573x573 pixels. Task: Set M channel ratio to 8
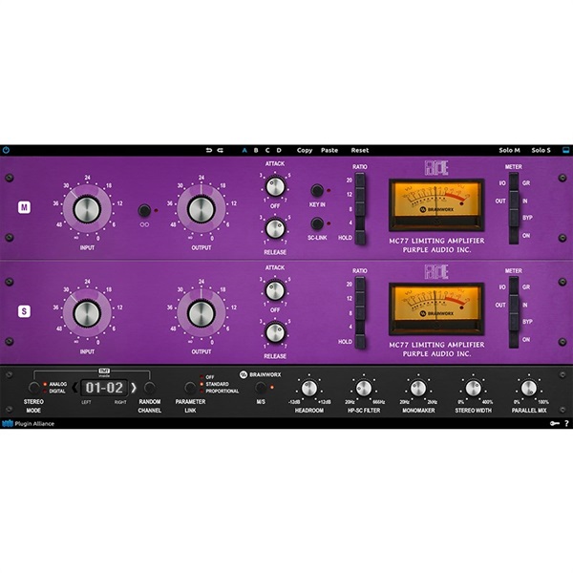pyautogui.click(x=360, y=209)
